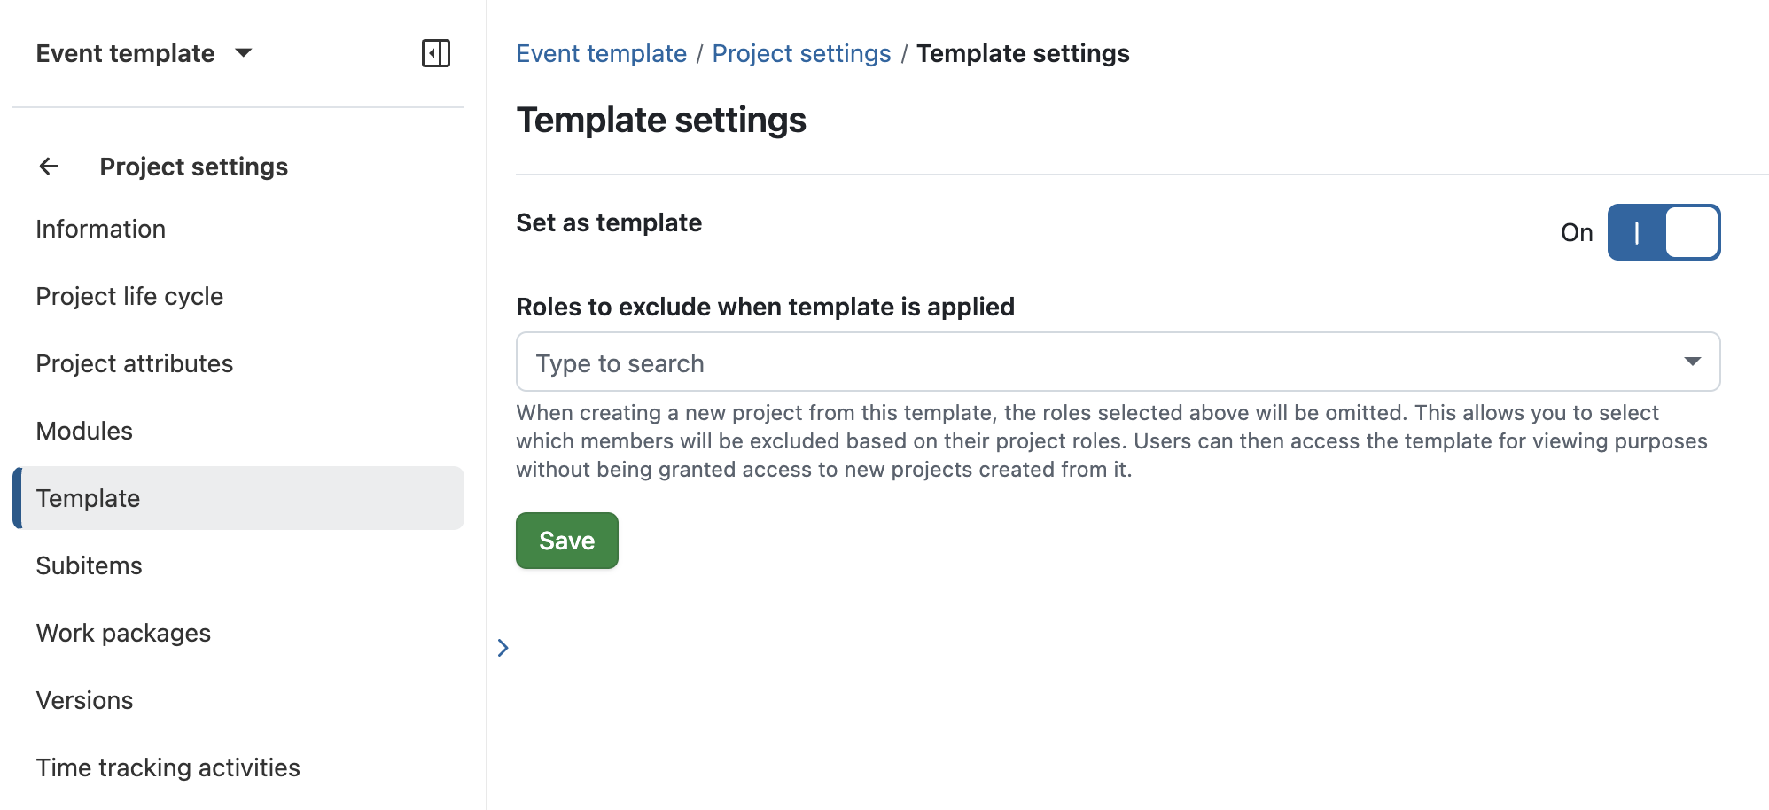Select Work packages settings
Screen dimensions: 1769x810
(123, 633)
